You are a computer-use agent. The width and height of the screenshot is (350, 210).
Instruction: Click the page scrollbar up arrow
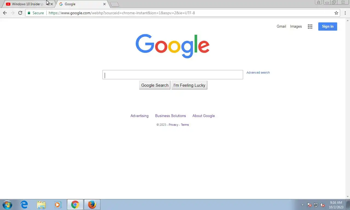(x=348, y=20)
